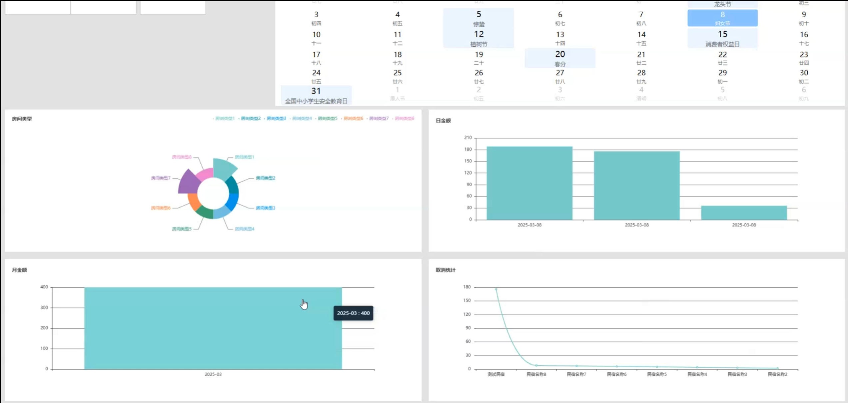Toggle 房间类型6 legend item
848x403 pixels.
[x=353, y=119]
